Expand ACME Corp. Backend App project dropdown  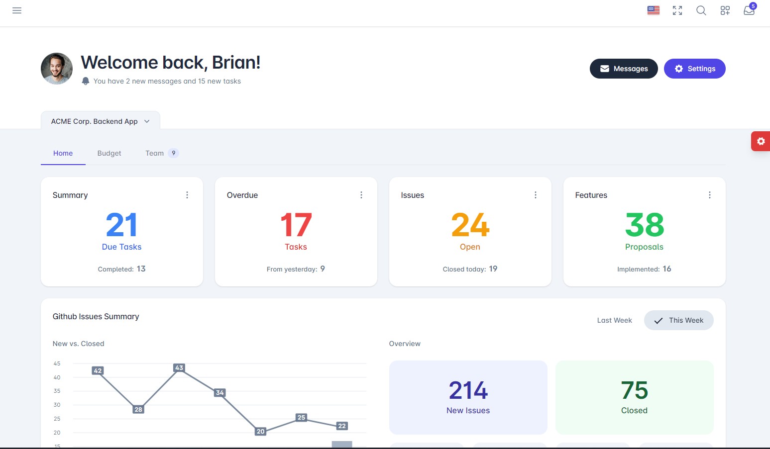pos(101,121)
